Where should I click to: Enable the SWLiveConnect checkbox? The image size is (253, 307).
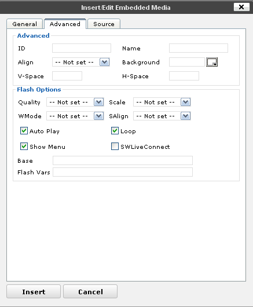click(x=115, y=147)
